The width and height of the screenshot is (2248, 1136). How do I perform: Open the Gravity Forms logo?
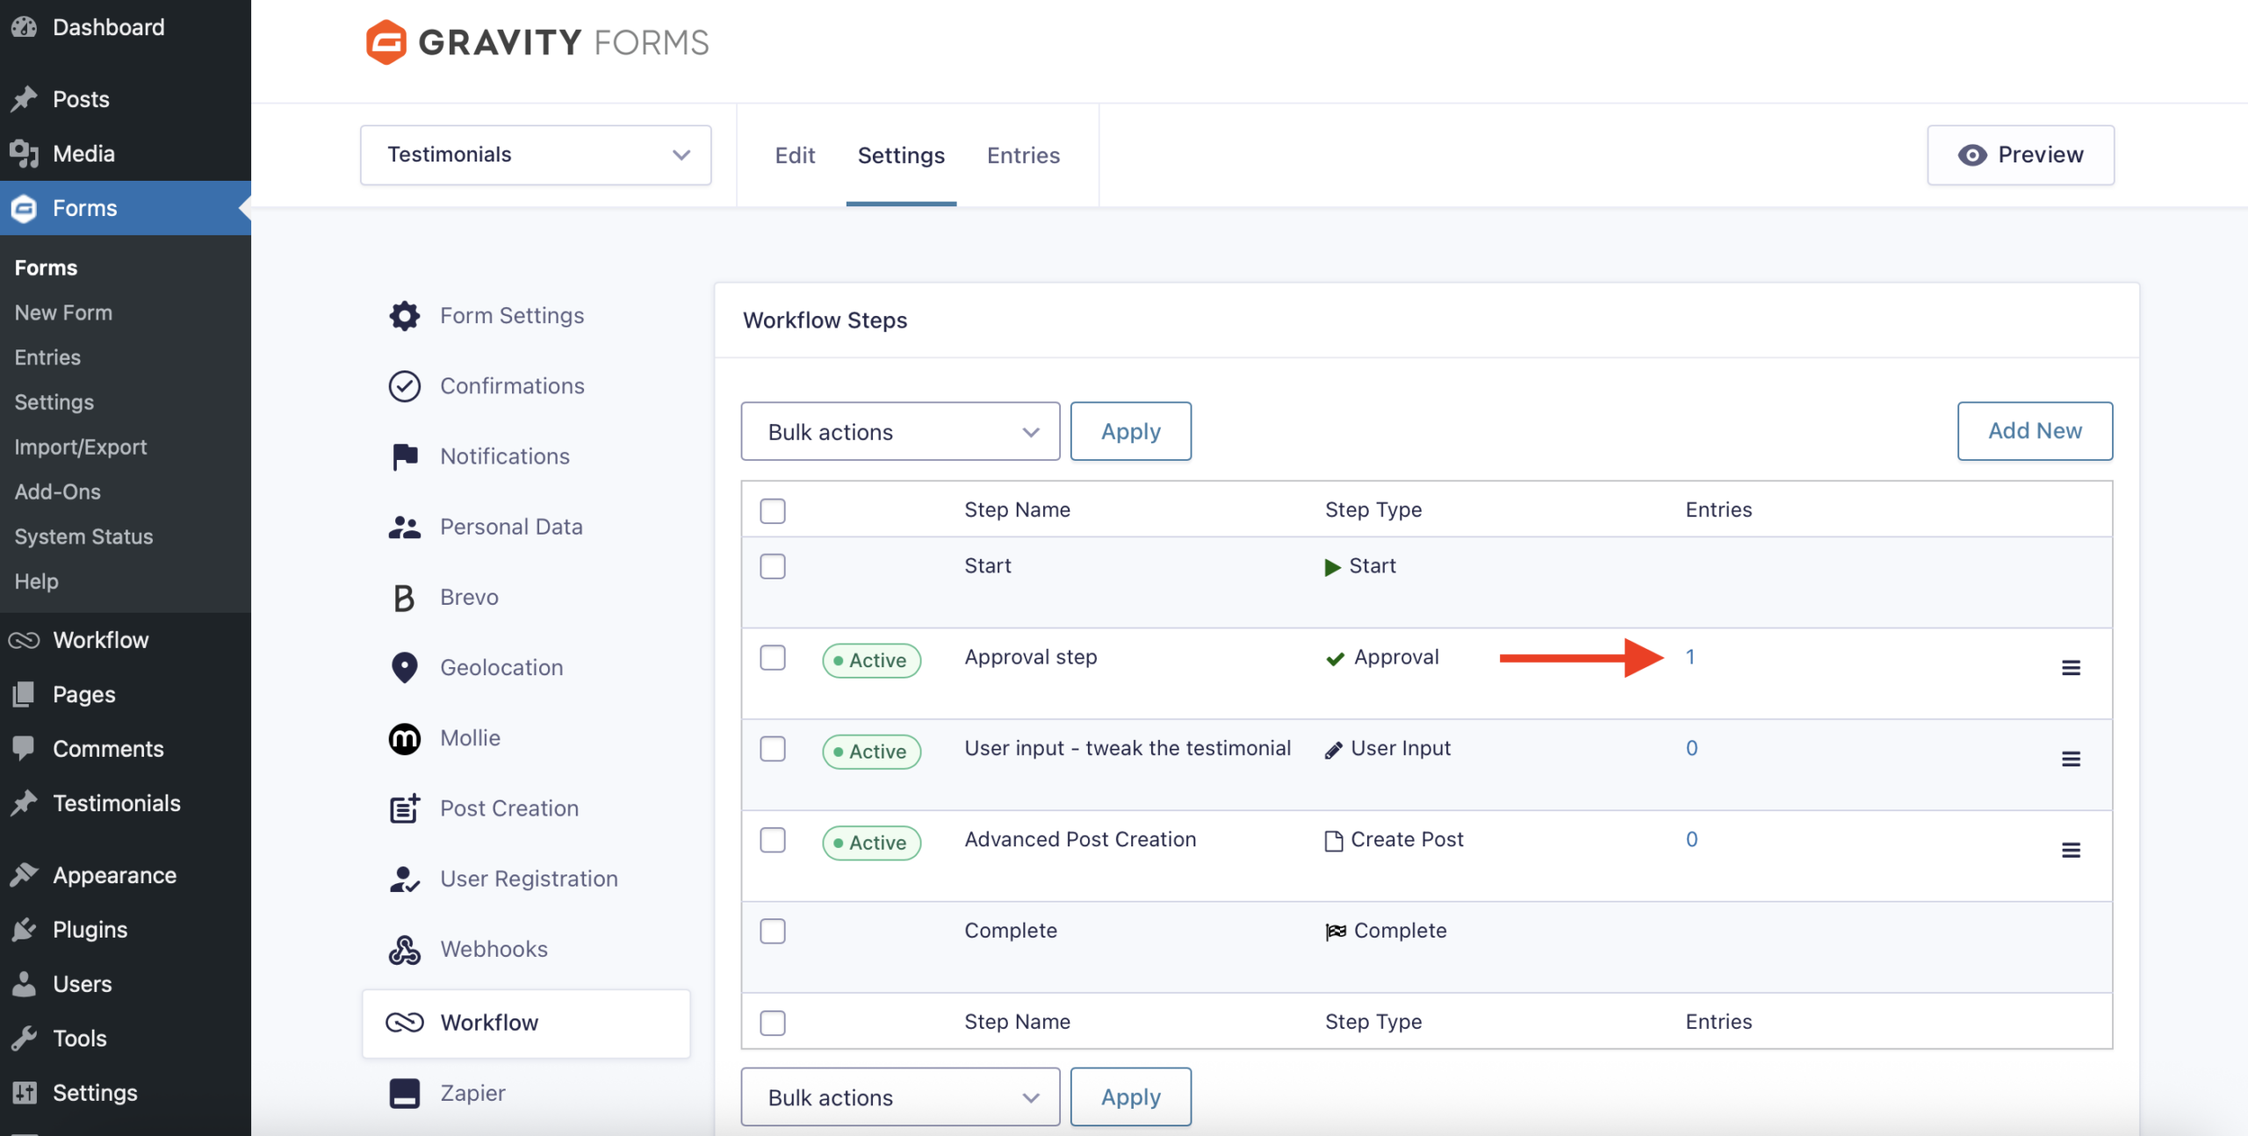tap(536, 41)
